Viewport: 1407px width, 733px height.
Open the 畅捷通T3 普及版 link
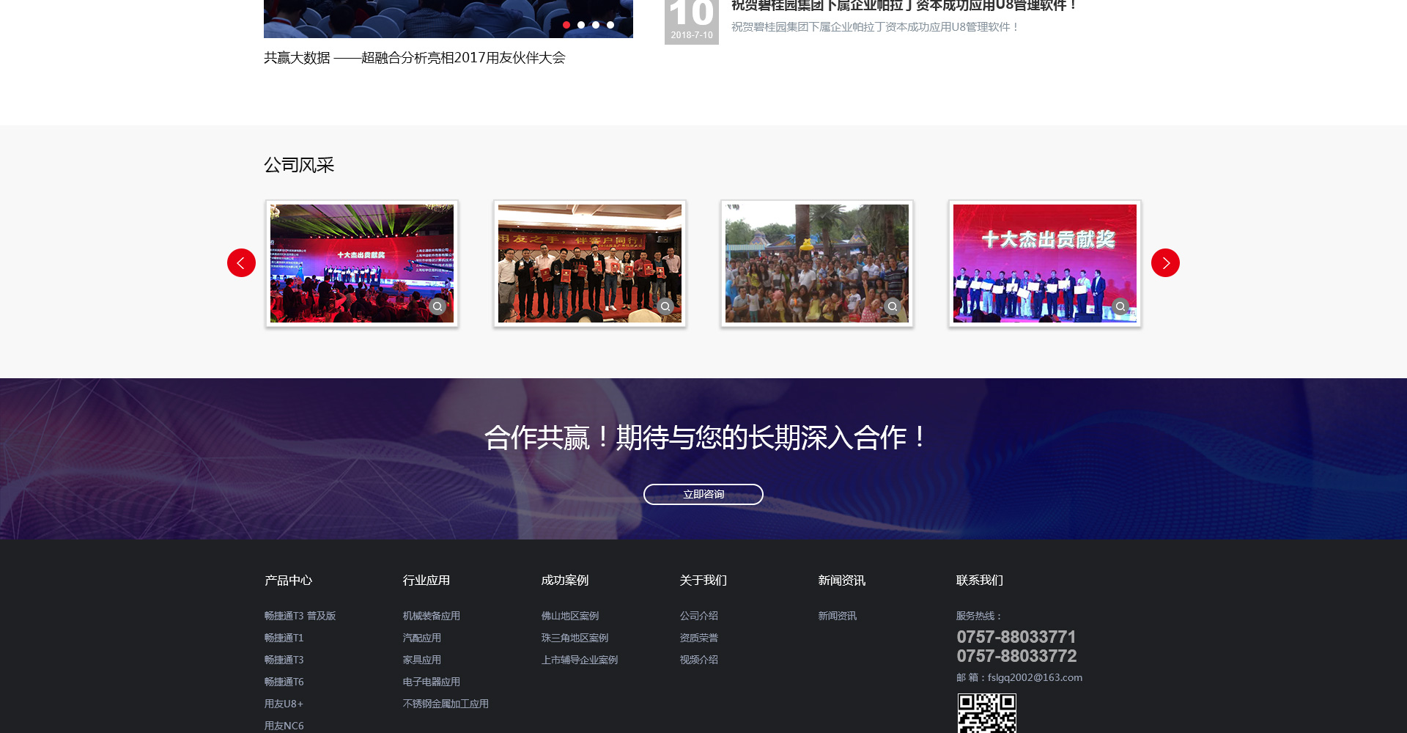pyautogui.click(x=300, y=616)
